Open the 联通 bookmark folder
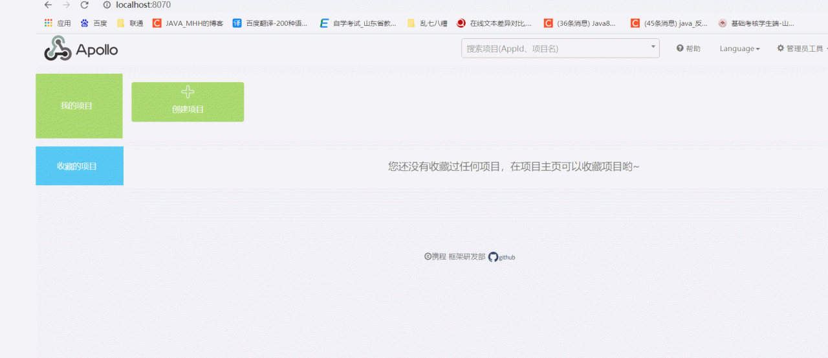This screenshot has width=828, height=358. click(x=130, y=23)
